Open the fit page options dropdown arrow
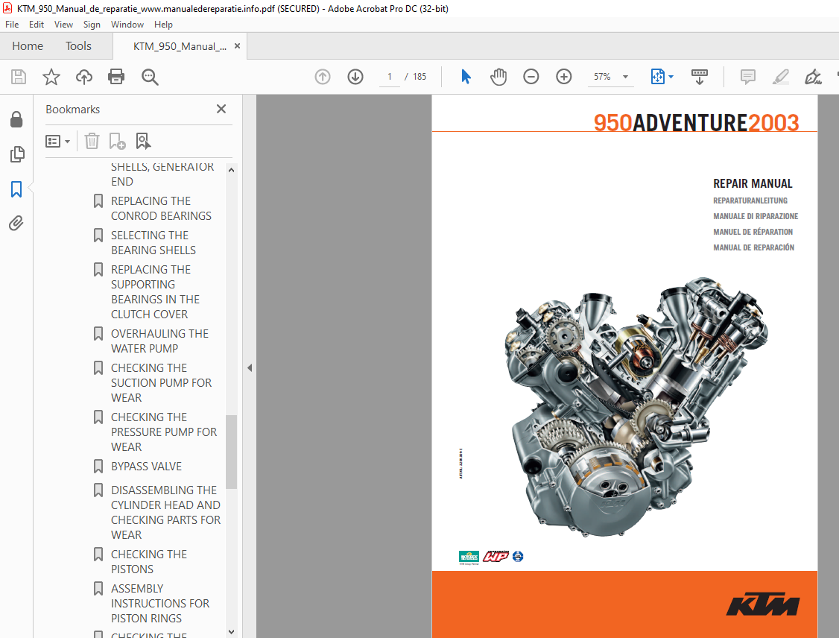The width and height of the screenshot is (839, 638). click(671, 77)
